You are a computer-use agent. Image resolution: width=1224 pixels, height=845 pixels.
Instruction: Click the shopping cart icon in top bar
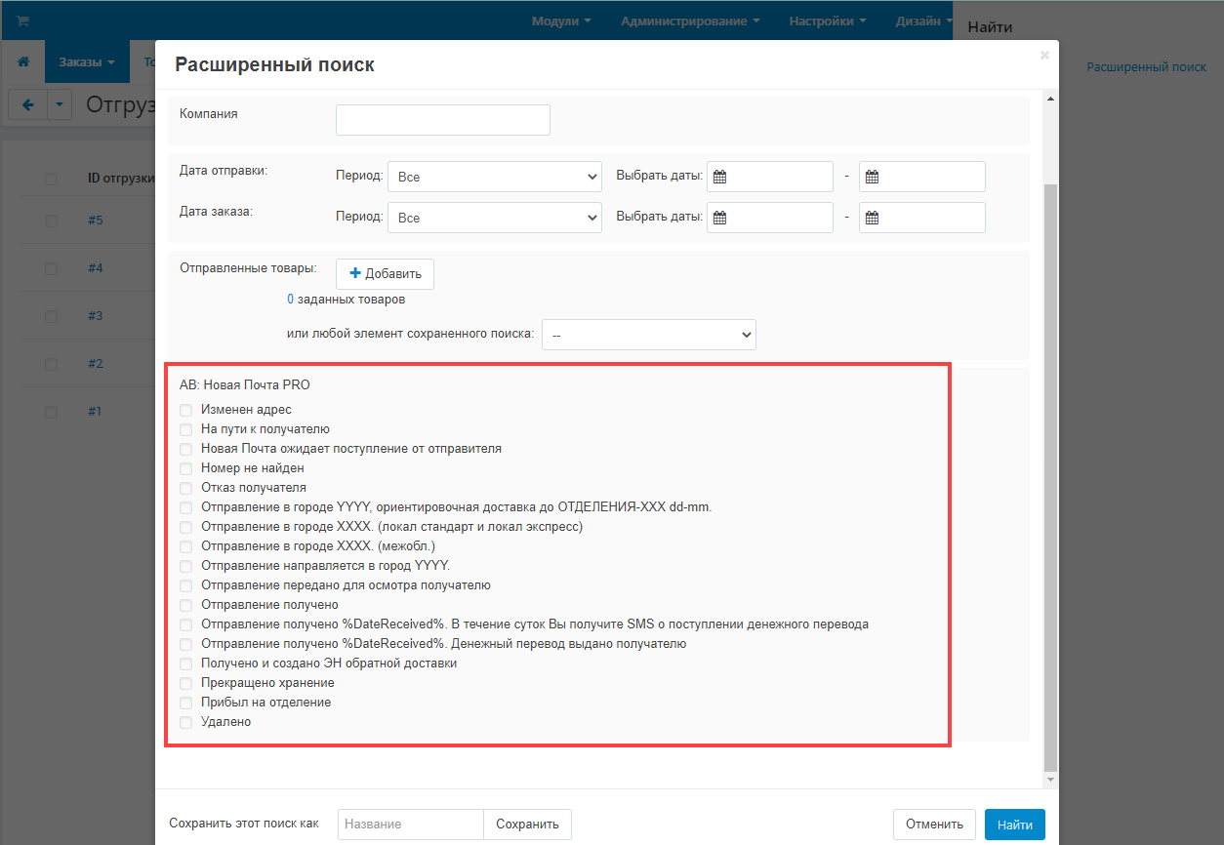pyautogui.click(x=22, y=20)
